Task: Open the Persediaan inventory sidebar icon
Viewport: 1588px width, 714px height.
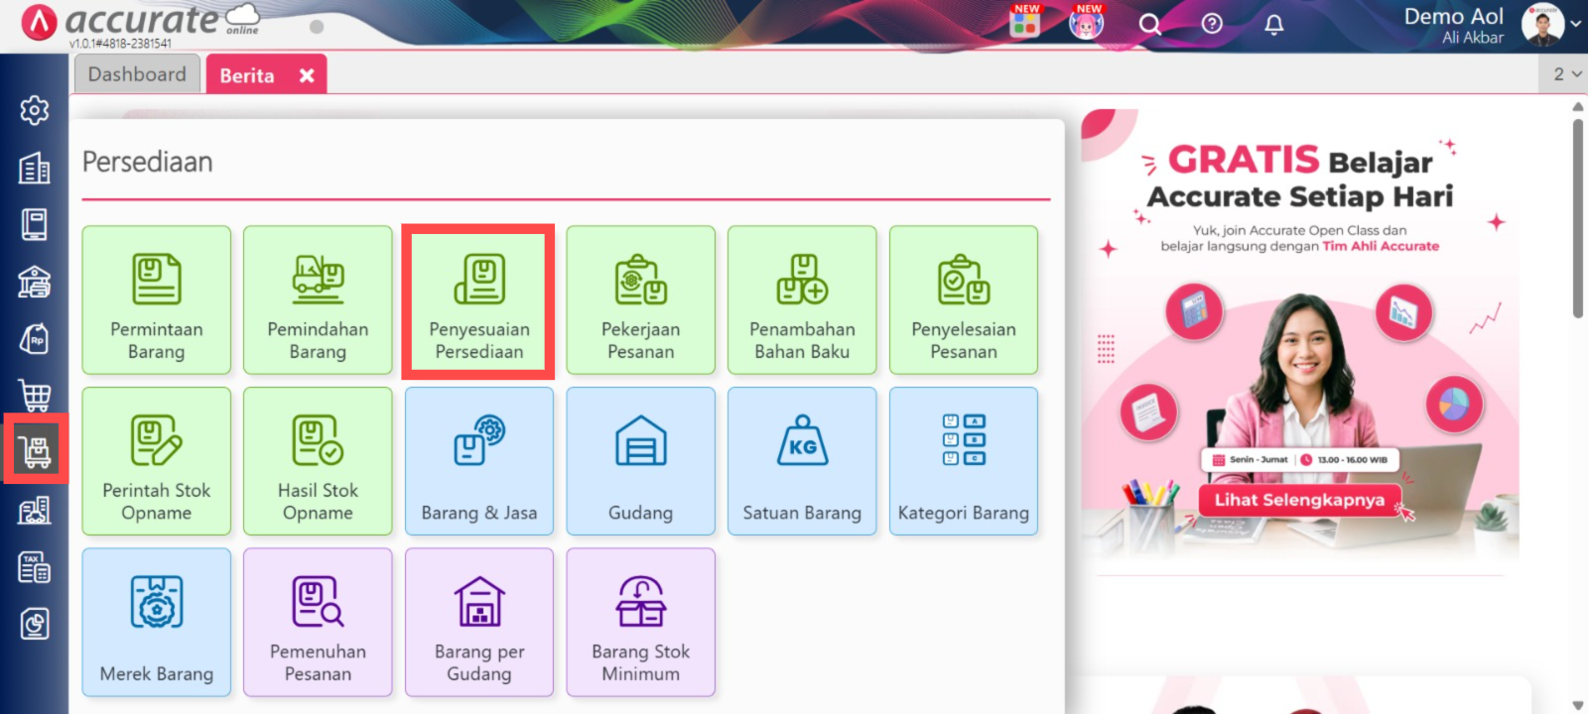Action: point(35,451)
